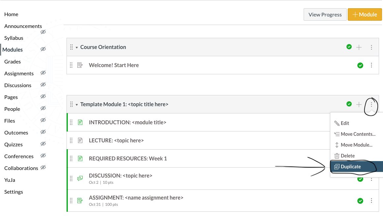Click the discussion icon beside DISCUSSION item

coord(80,179)
